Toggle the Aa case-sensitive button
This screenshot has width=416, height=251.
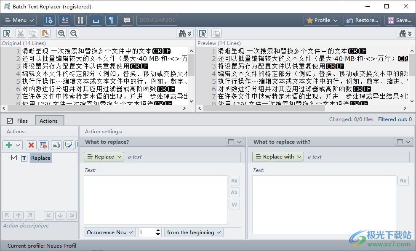point(234,193)
